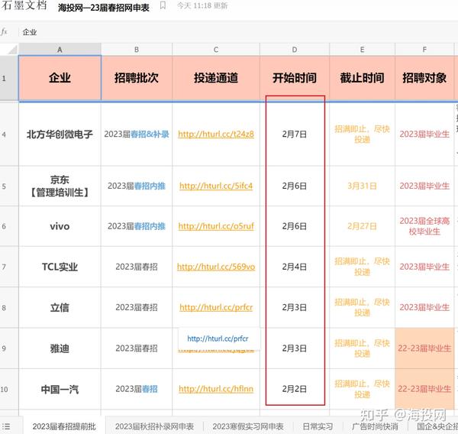The height and width of the screenshot is (434, 458).
Task: Select row 8 header
Action: point(9,307)
